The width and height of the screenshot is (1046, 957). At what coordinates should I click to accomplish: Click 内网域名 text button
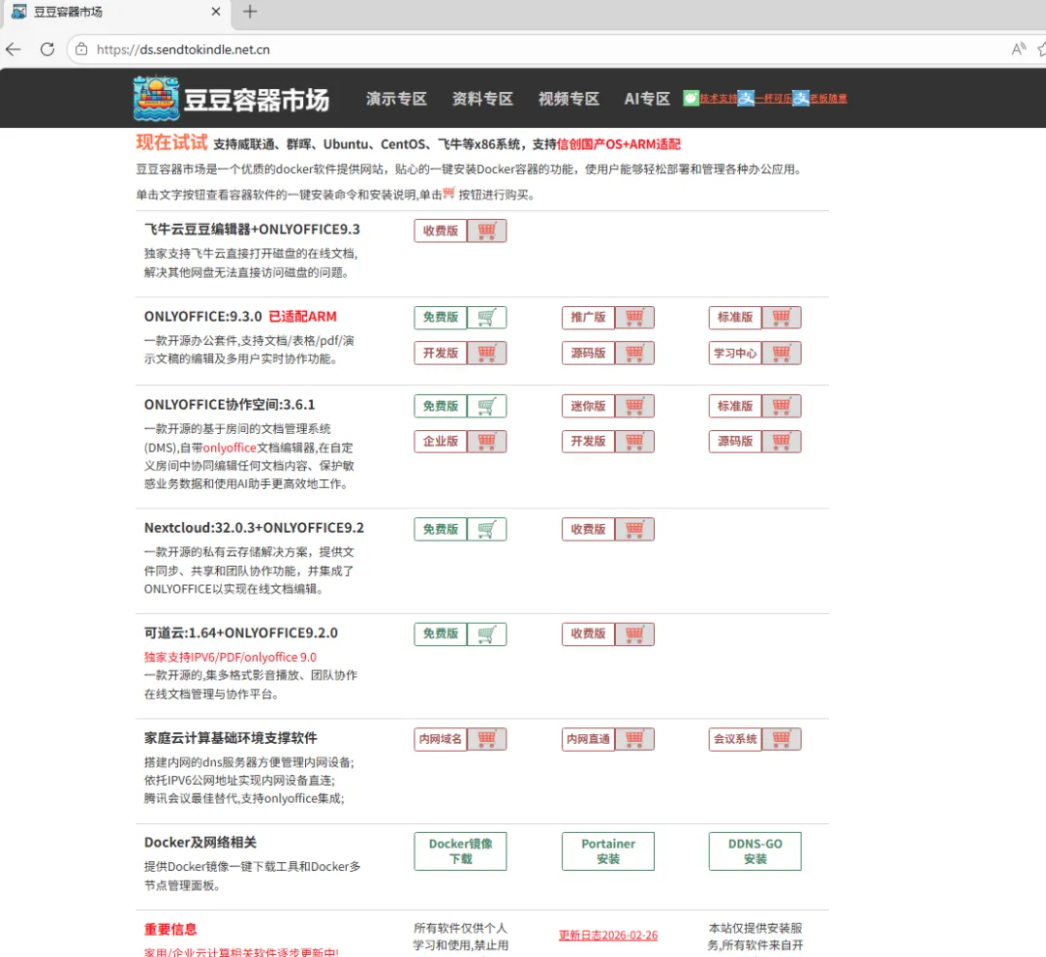click(441, 739)
